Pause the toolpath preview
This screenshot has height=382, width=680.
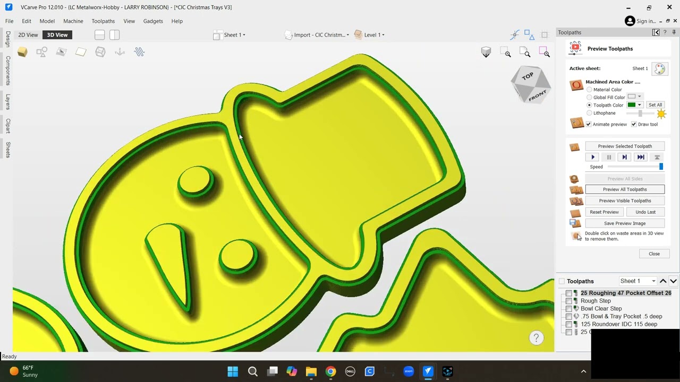pyautogui.click(x=609, y=157)
